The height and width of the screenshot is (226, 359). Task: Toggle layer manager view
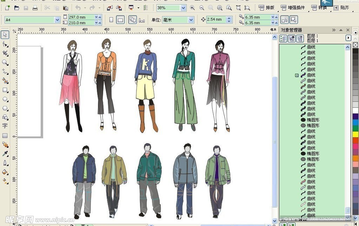point(300,39)
